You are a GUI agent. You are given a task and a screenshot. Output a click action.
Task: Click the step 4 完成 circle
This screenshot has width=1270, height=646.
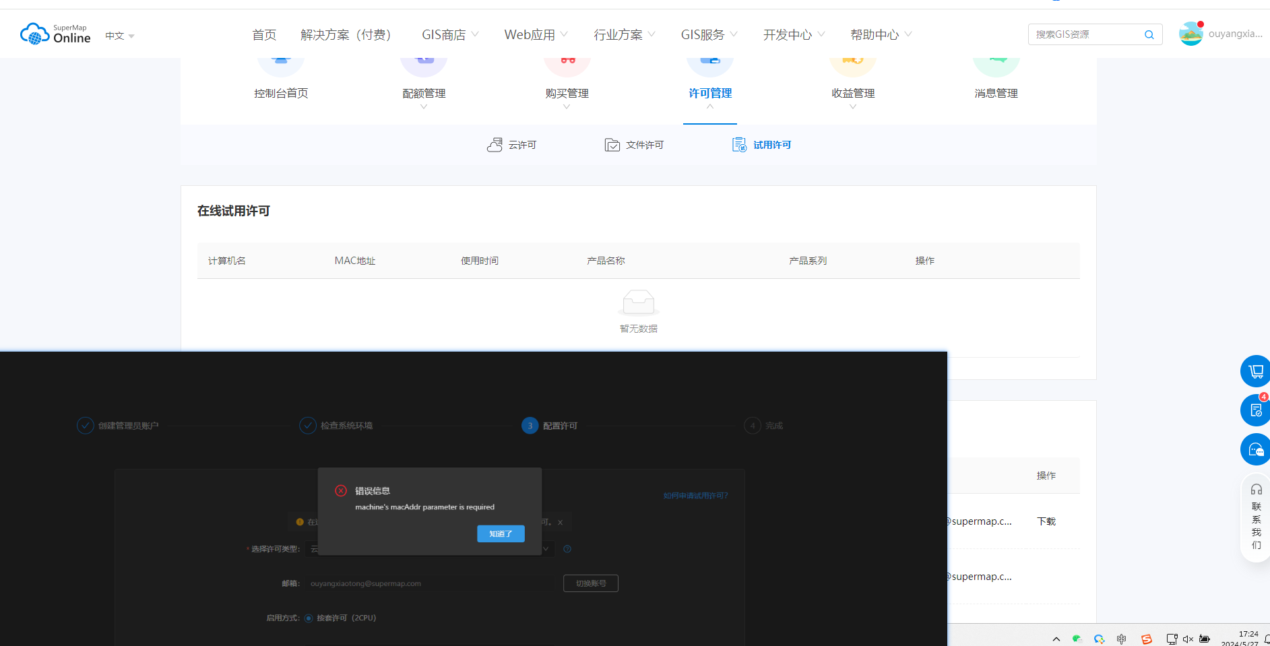click(x=753, y=426)
